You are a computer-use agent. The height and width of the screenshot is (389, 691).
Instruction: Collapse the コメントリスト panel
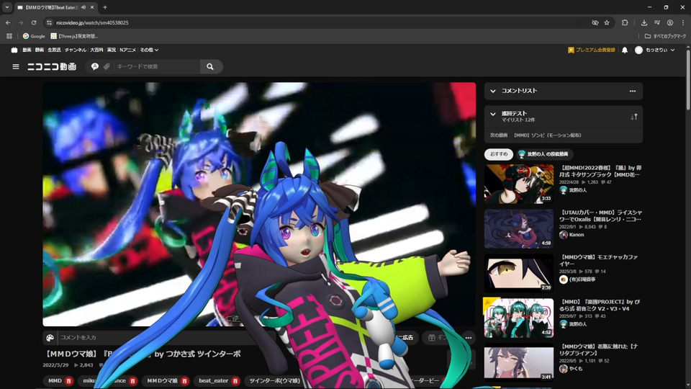[x=492, y=91]
